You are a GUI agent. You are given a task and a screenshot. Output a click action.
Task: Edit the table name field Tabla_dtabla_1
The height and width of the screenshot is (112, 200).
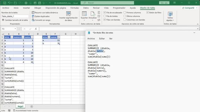[15, 16]
